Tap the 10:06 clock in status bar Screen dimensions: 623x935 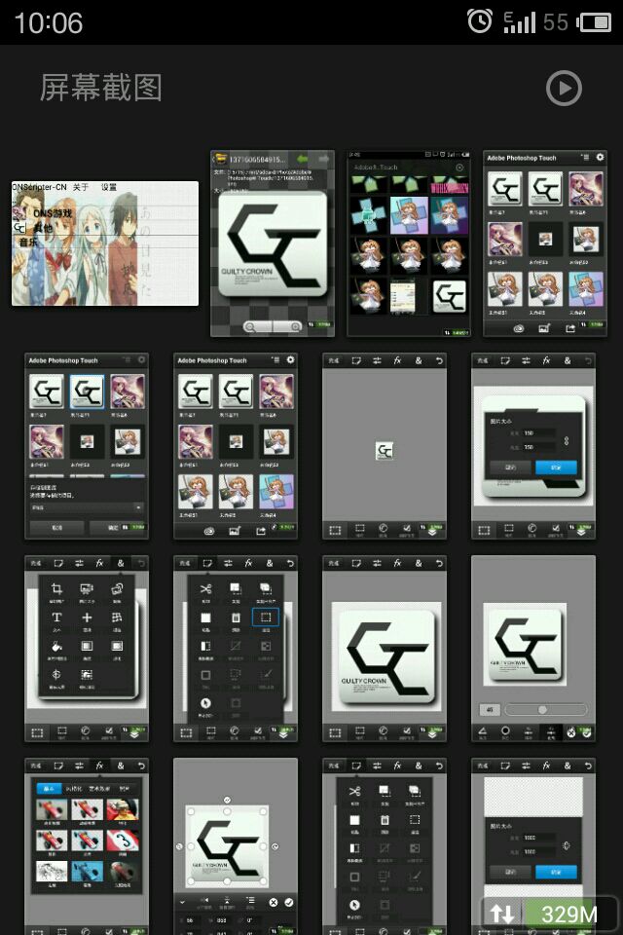(49, 23)
